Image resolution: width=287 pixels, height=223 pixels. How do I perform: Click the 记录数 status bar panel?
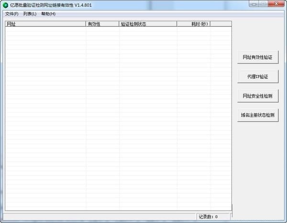tap(214, 217)
